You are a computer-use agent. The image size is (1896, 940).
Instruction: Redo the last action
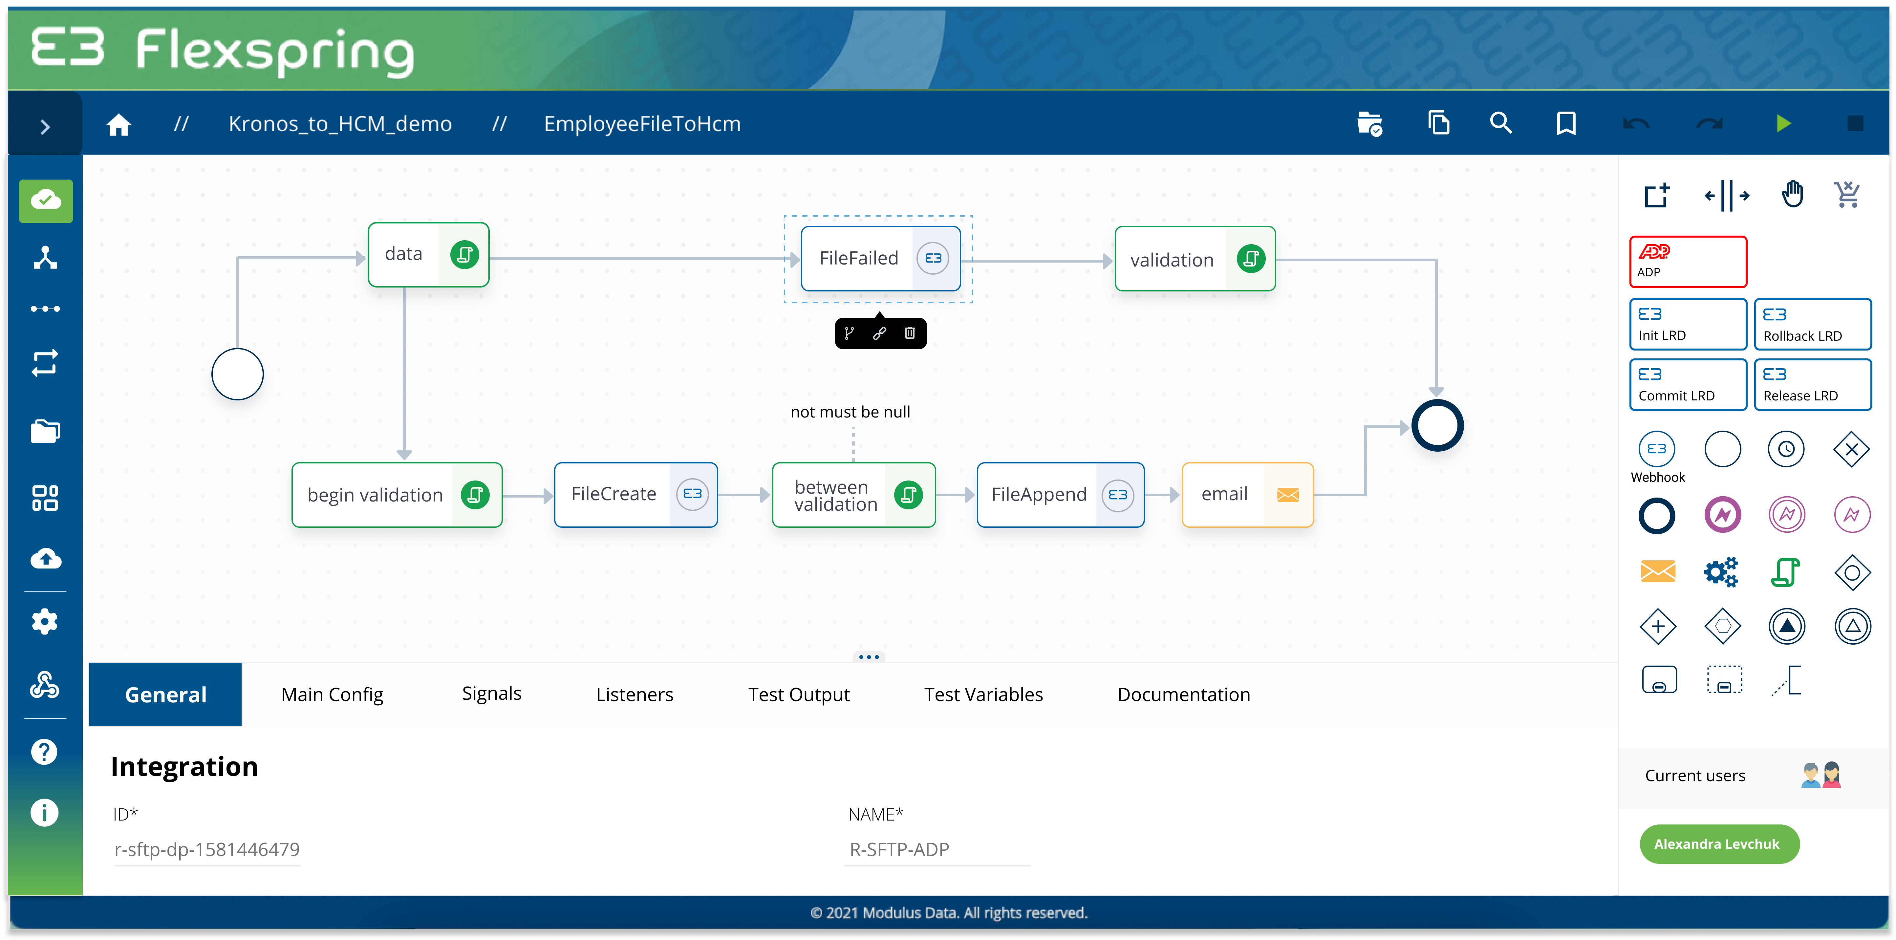pos(1709,124)
